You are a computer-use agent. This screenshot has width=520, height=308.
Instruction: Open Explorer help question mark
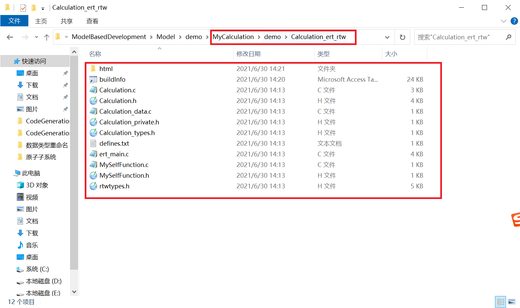point(514,21)
